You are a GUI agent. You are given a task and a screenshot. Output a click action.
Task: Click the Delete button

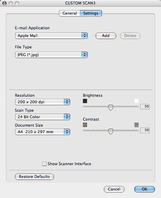[130, 36]
